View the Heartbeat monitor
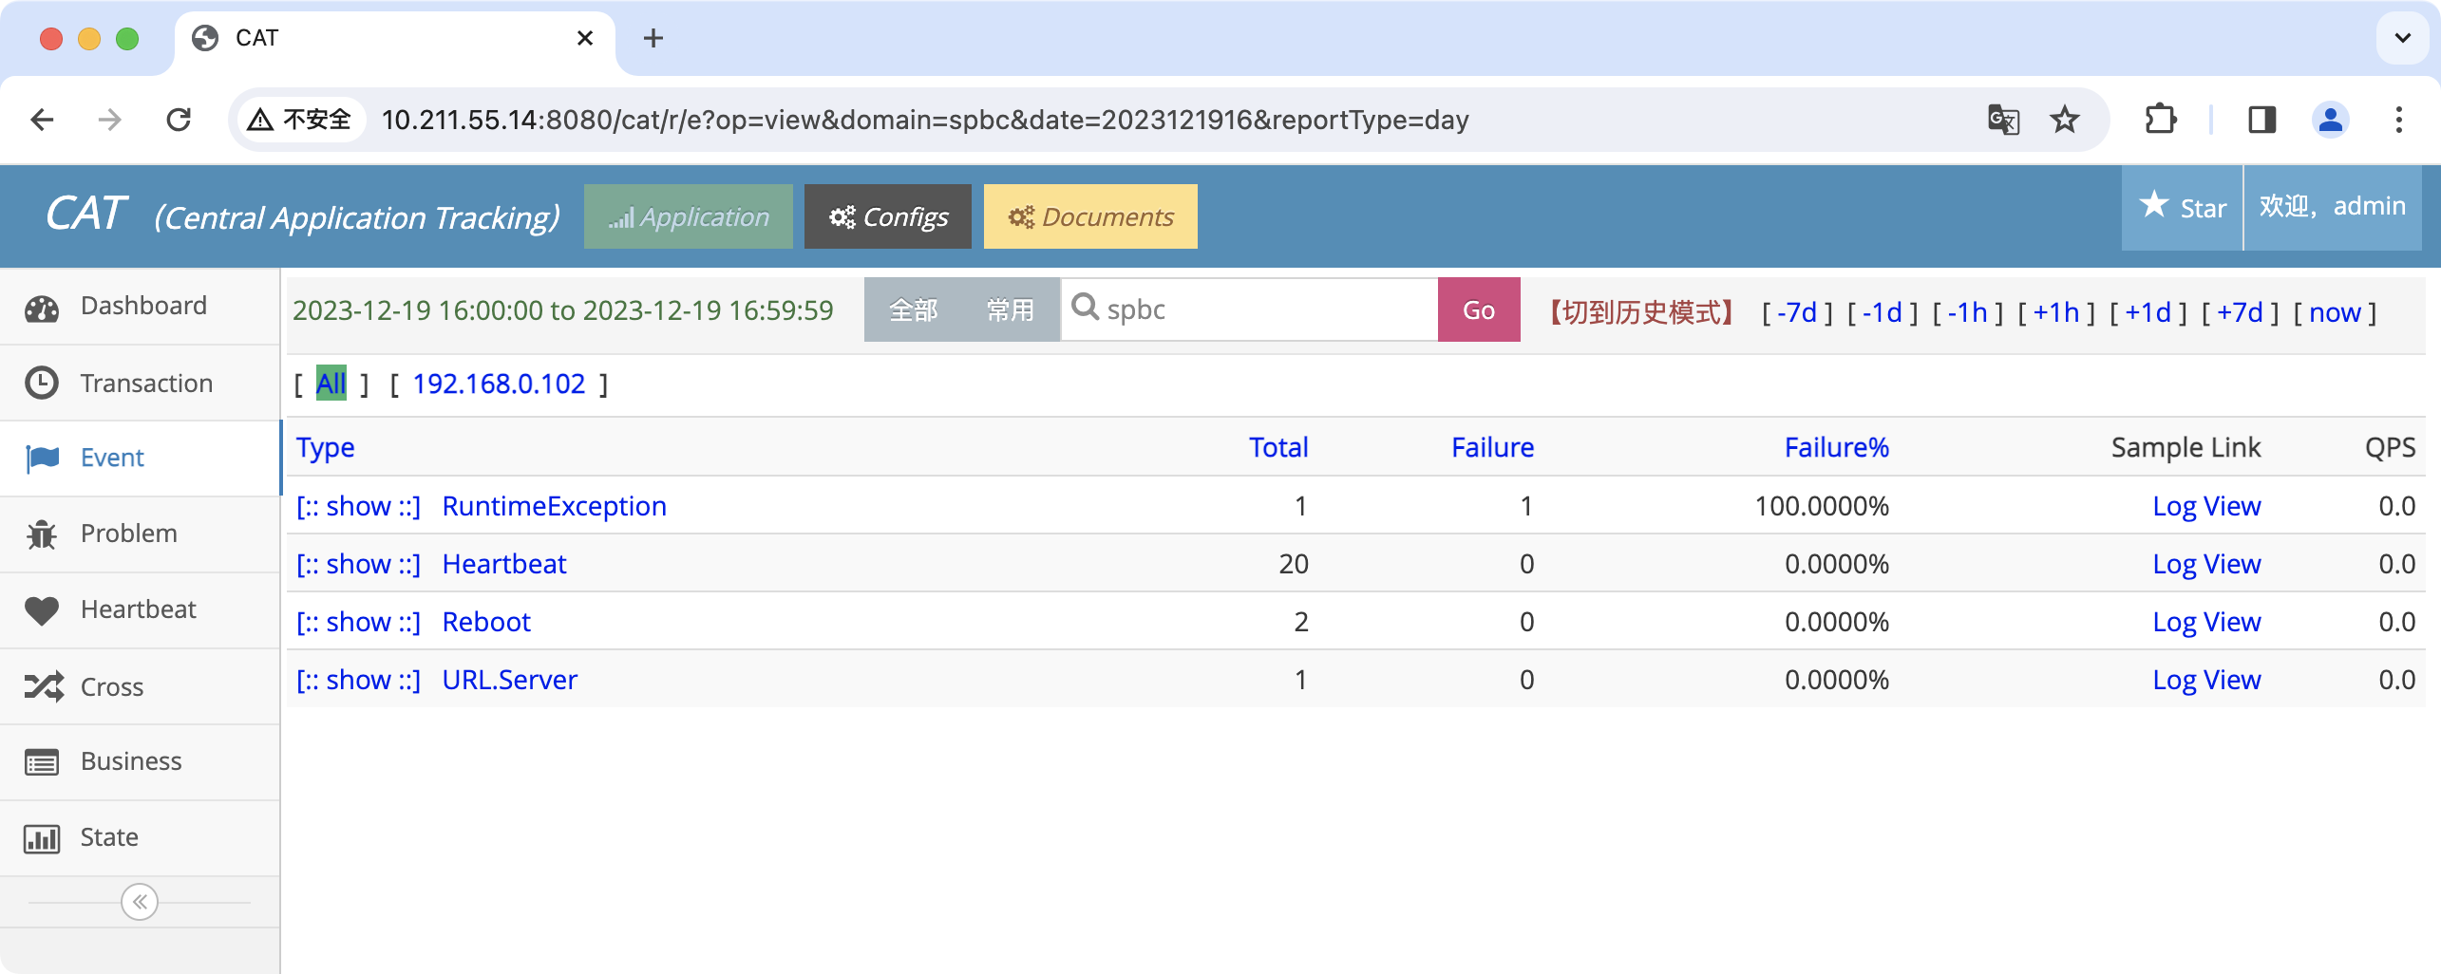This screenshot has height=974, width=2441. (x=138, y=609)
